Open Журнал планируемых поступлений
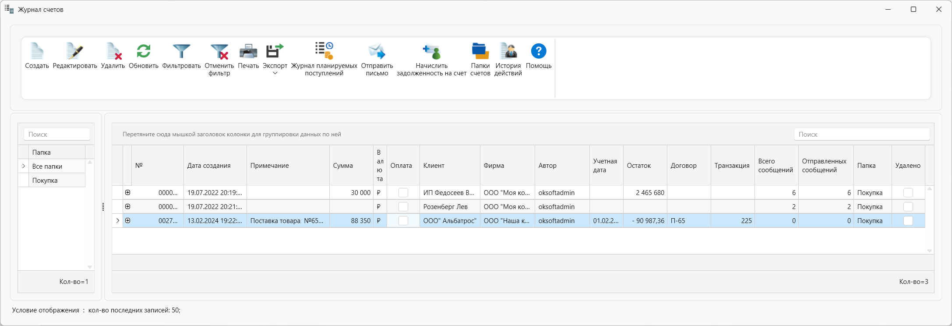 (324, 51)
